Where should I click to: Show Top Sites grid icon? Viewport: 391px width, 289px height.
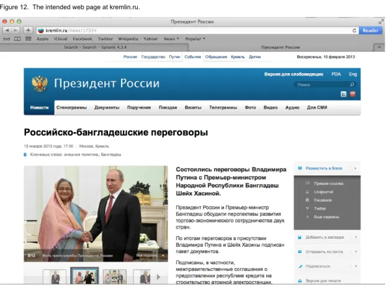click(x=29, y=39)
